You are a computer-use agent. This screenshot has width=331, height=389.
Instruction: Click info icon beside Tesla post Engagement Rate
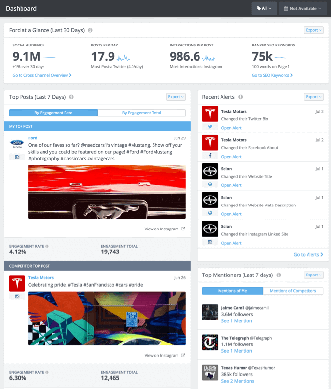click(47, 372)
